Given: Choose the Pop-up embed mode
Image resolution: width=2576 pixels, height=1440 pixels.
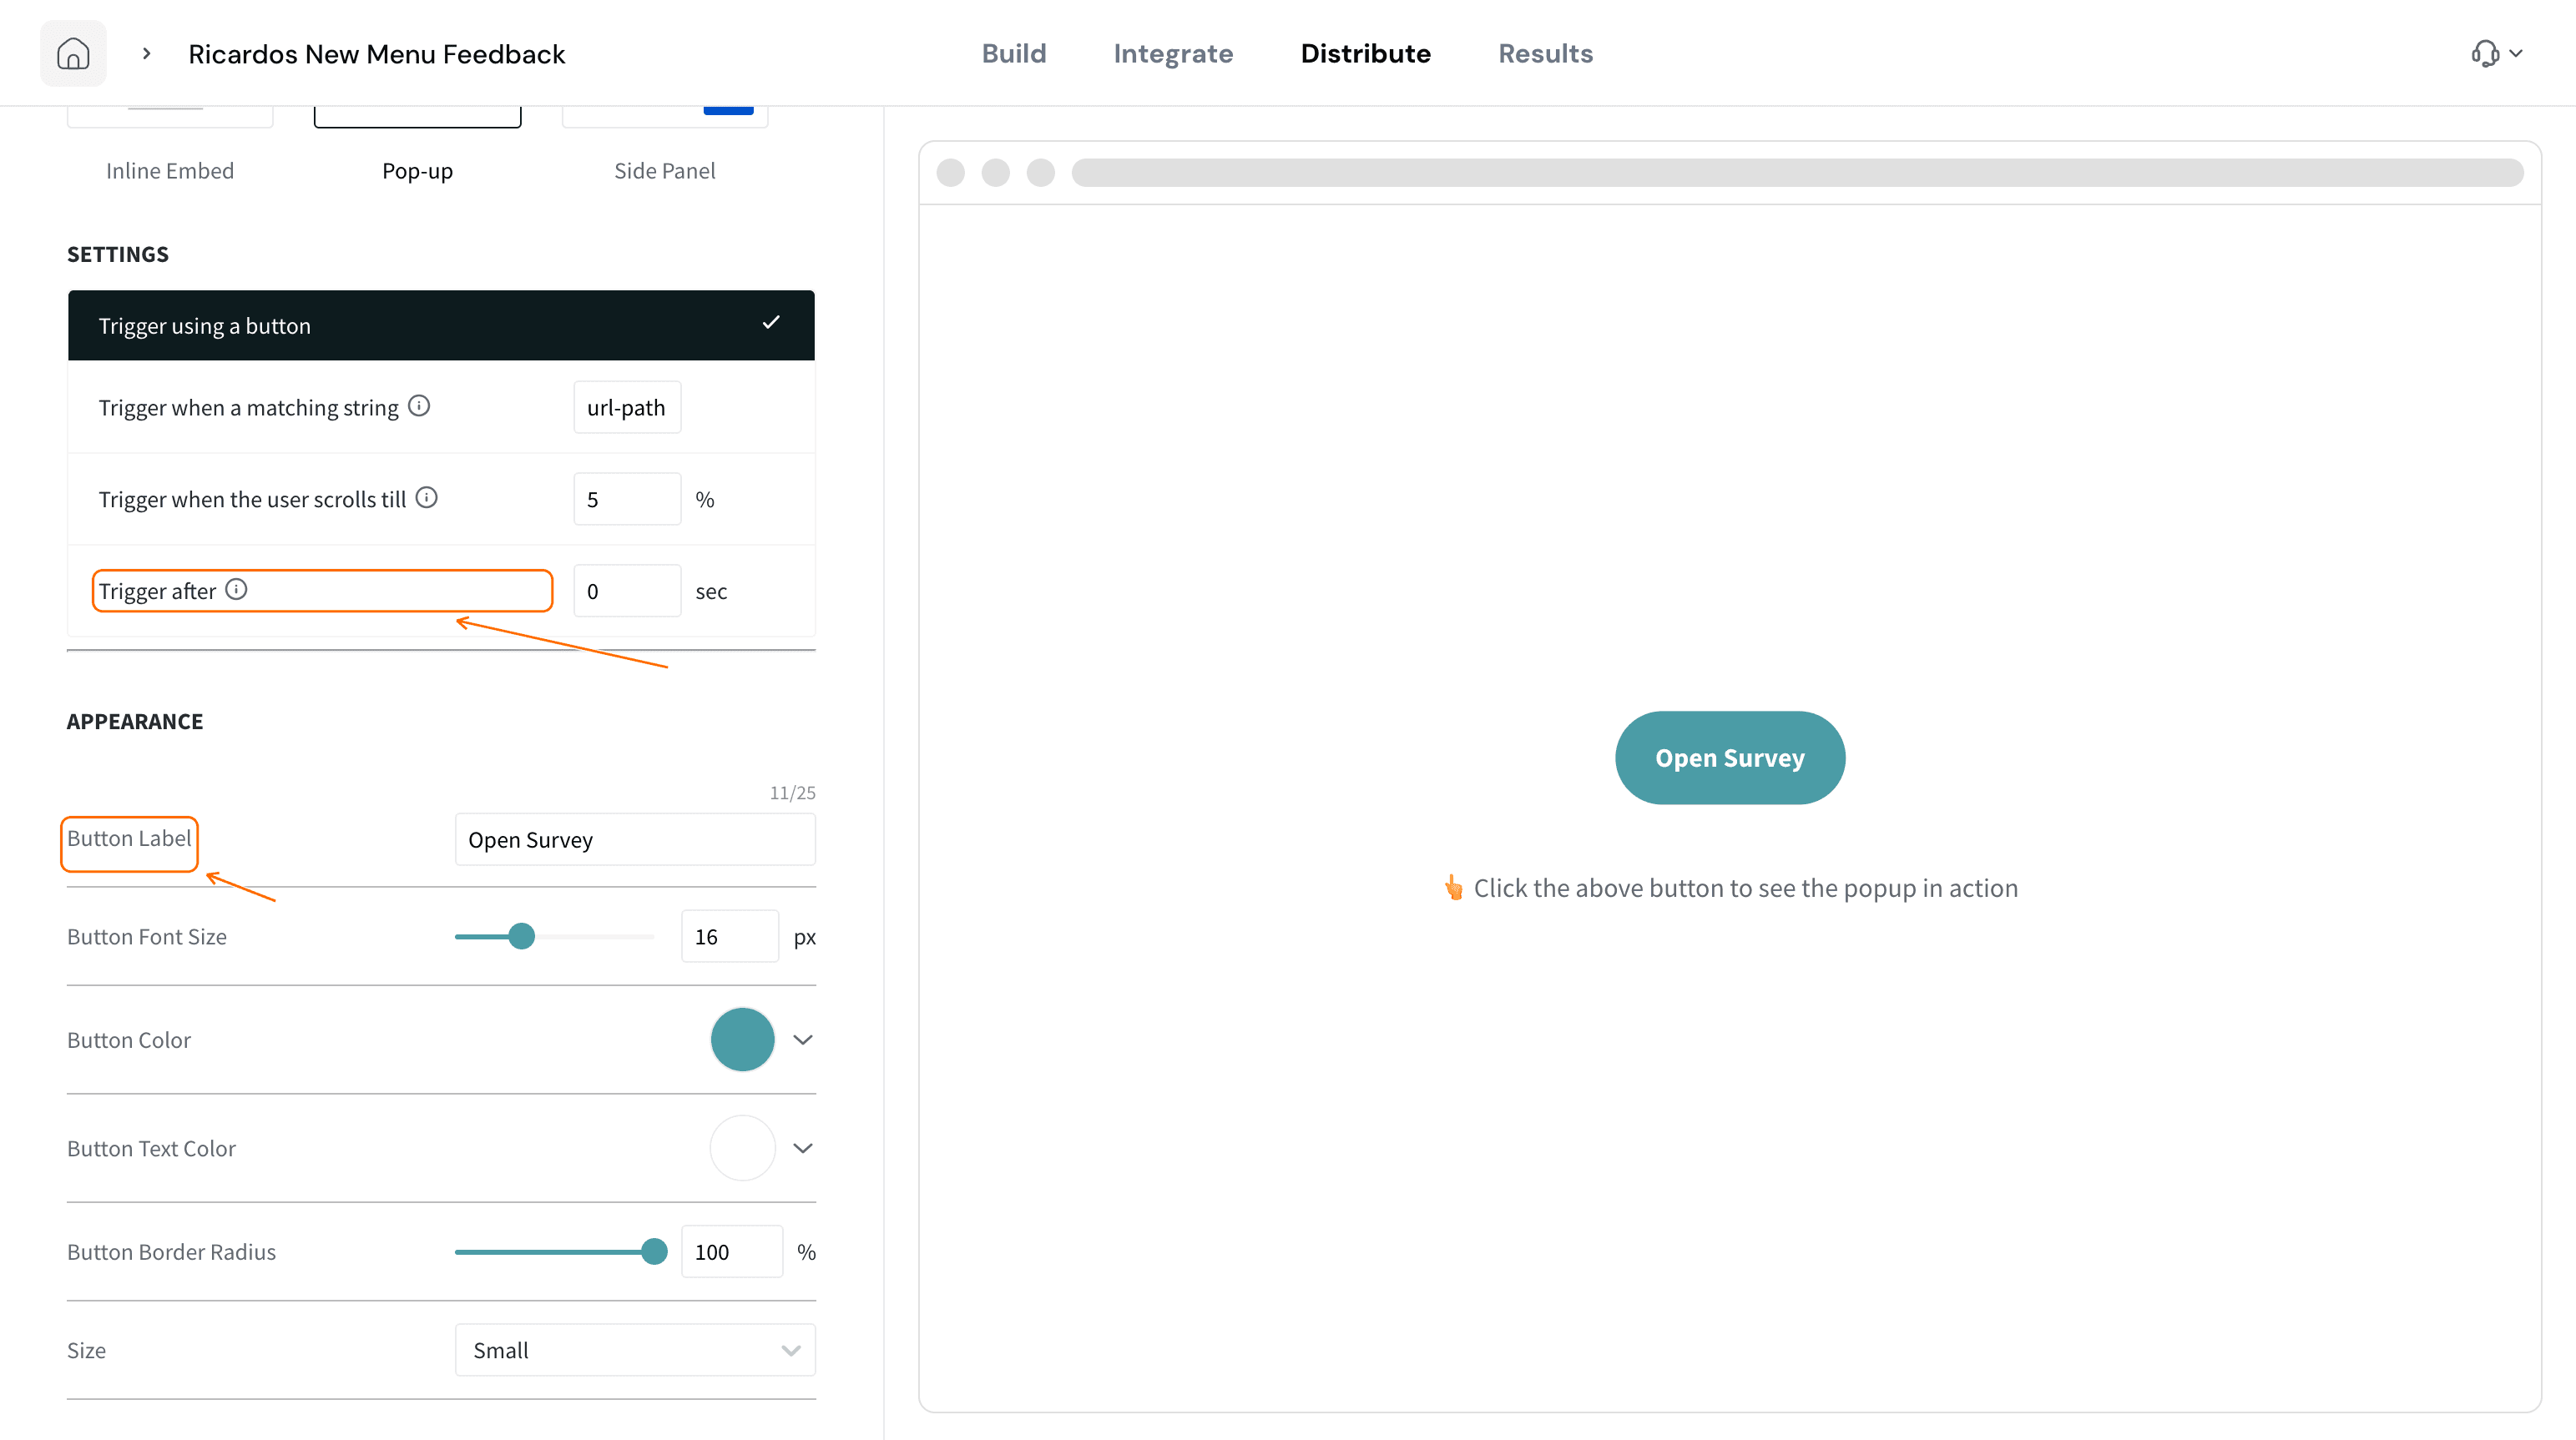Looking at the screenshot, I should 417,171.
